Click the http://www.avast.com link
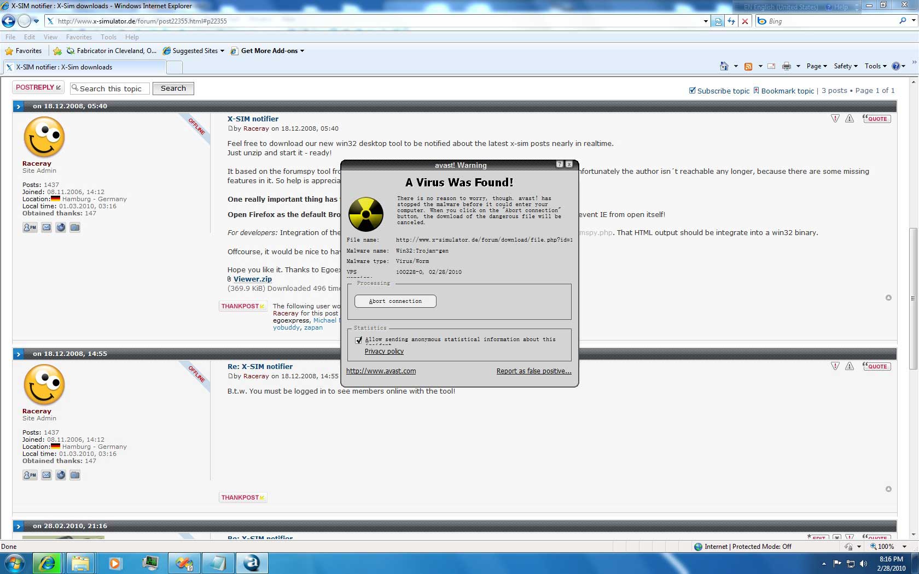This screenshot has width=919, height=574. (381, 371)
